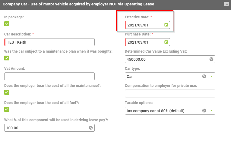Click the leave pay percentage input field
The image size is (231, 144).
tap(45, 128)
